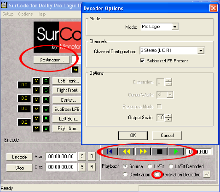Click the Output Scale value field
The image size is (220, 192).
click(x=161, y=117)
